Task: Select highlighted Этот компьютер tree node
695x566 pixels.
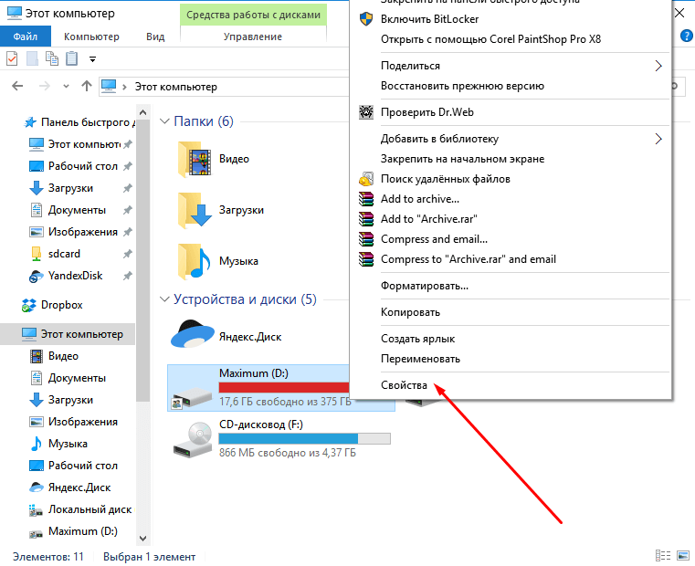Action: click(x=68, y=334)
